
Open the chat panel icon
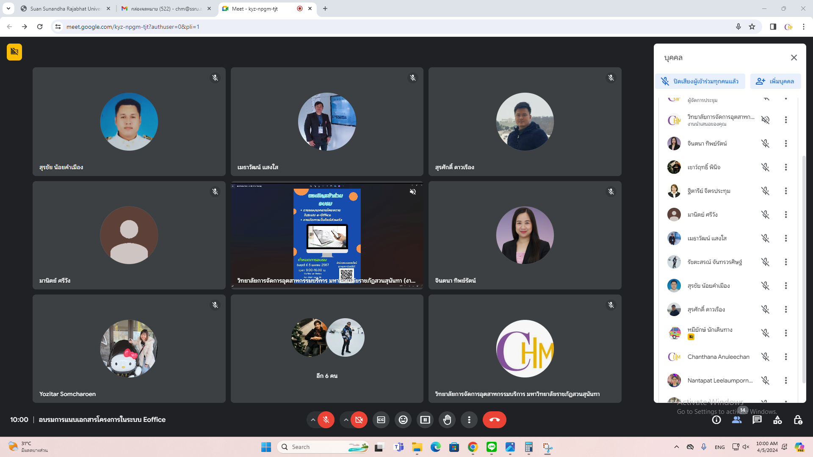point(757,420)
